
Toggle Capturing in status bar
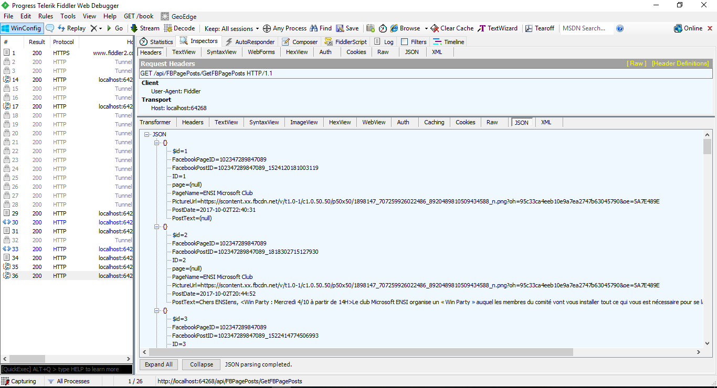pos(19,381)
